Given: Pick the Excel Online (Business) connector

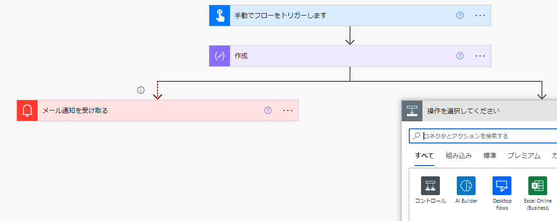Looking at the screenshot, I should [x=538, y=186].
